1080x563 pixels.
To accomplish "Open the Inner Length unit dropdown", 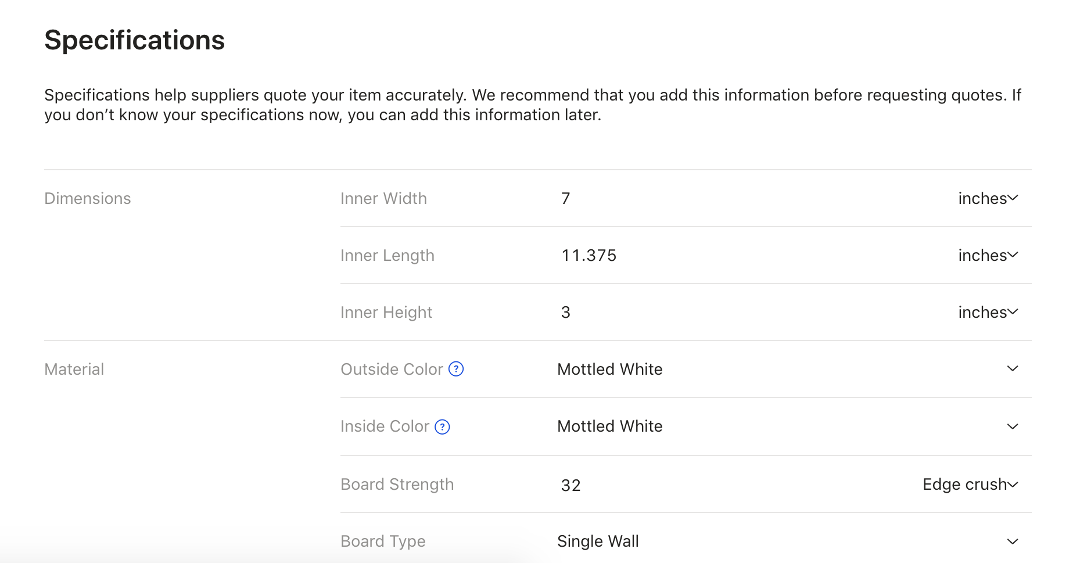I will [988, 256].
